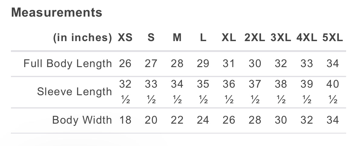Click the 3XL size column header
The image size is (357, 146).
[281, 37]
